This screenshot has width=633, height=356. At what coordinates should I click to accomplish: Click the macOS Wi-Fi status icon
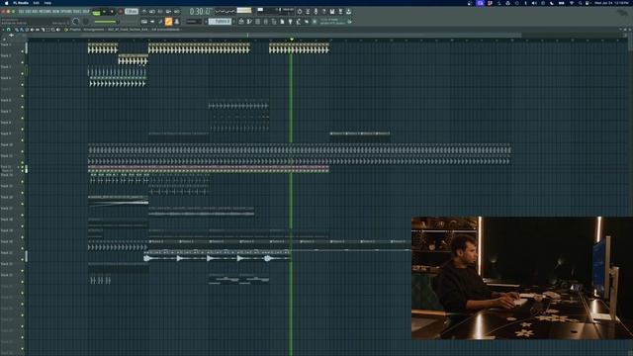572,3
